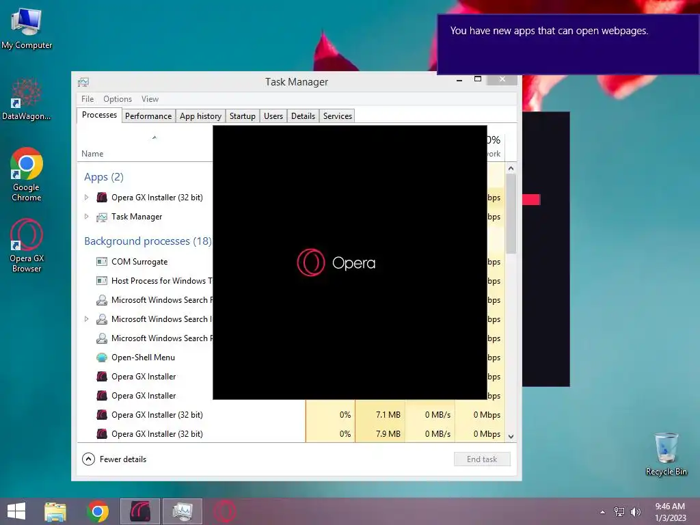The image size is (700, 525).
Task: Open the View menu in Task Manager
Action: (x=150, y=99)
